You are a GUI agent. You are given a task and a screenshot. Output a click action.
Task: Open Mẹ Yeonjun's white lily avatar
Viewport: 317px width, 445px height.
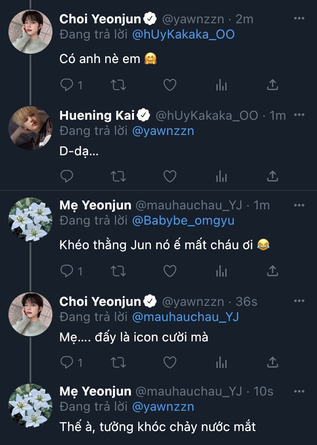point(30,220)
